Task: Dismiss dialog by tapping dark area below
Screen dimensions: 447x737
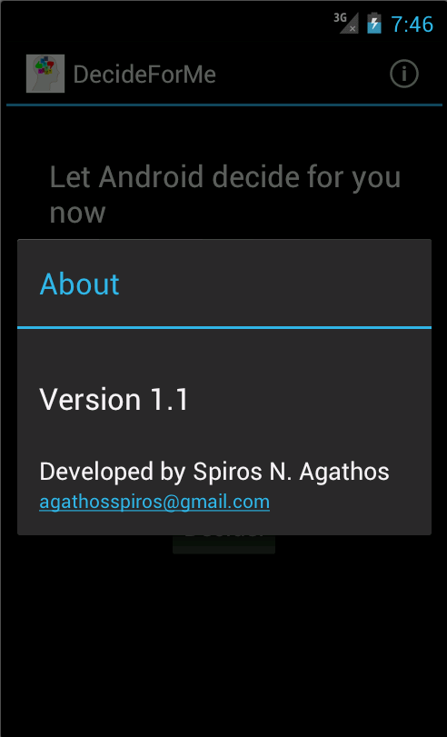Action: point(223,644)
